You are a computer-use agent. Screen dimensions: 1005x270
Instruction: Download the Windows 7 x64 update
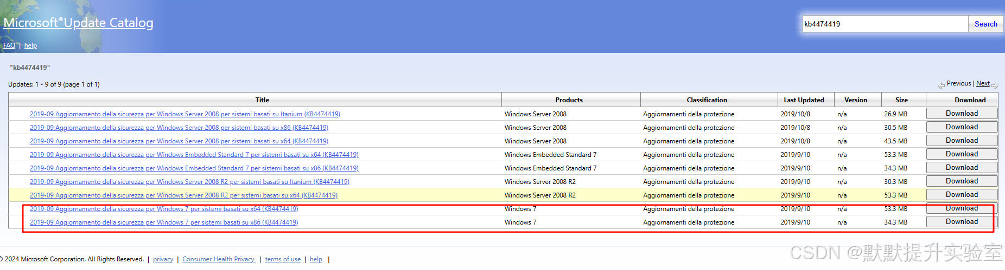(962, 208)
